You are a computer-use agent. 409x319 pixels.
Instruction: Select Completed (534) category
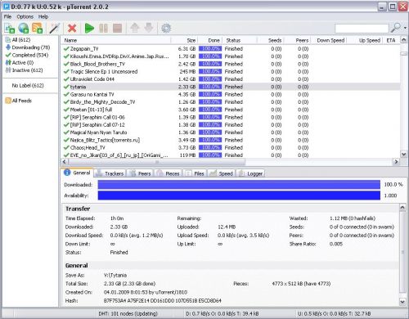click(27, 55)
